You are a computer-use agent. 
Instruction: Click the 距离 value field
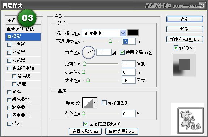point(129,64)
